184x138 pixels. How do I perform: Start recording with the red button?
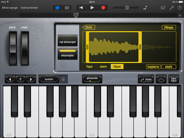[x=103, y=8]
